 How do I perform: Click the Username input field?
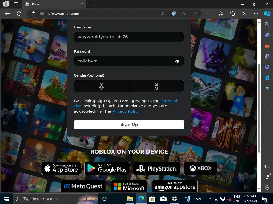[129, 37]
